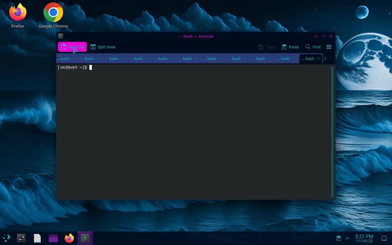Image resolution: width=392 pixels, height=245 pixels.
Task: Click Paste in the Konsole toolbar
Action: click(290, 47)
